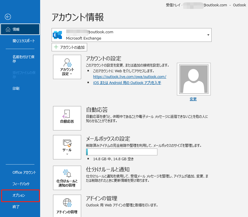Click the Microsoft Exchange account icon

click(58, 35)
